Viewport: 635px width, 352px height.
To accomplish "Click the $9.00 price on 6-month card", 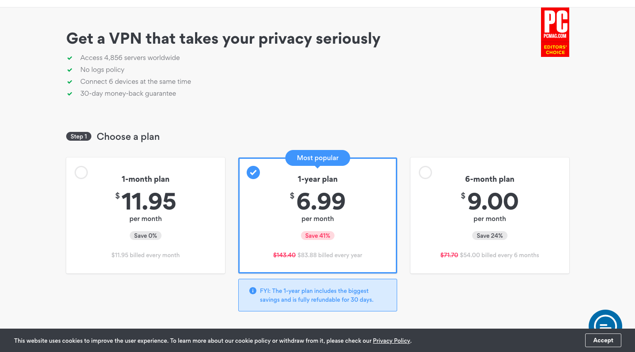I will (x=490, y=202).
